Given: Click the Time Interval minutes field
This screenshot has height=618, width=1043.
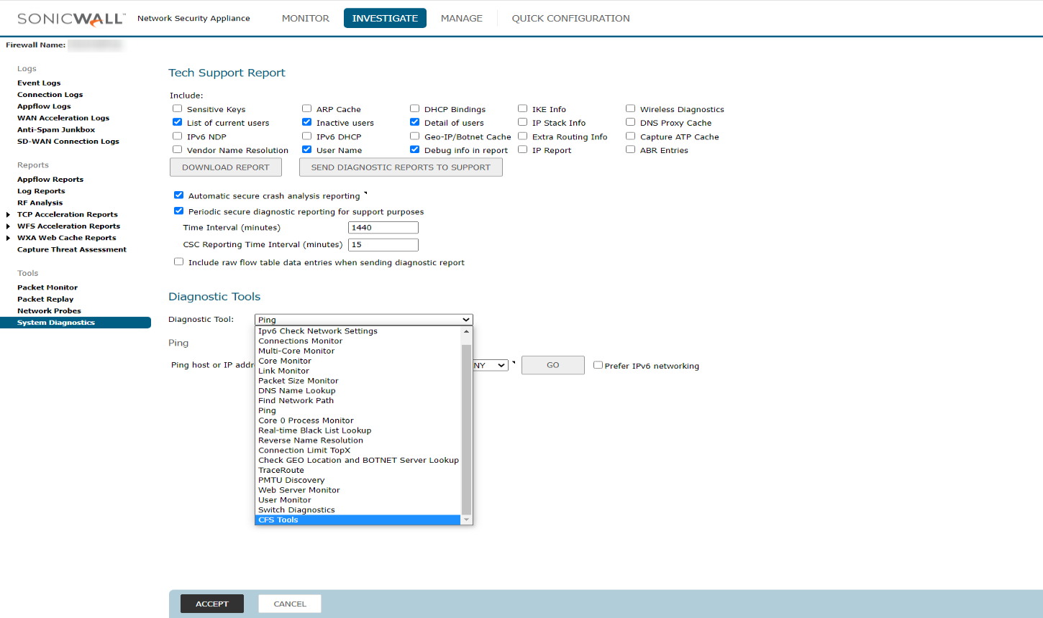Looking at the screenshot, I should point(383,228).
